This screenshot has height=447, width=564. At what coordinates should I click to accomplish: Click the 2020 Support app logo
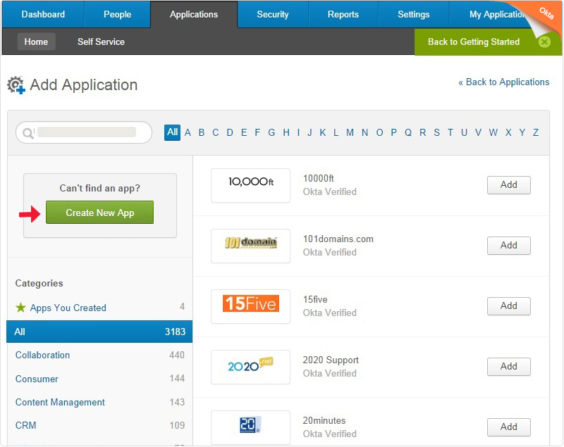click(251, 367)
